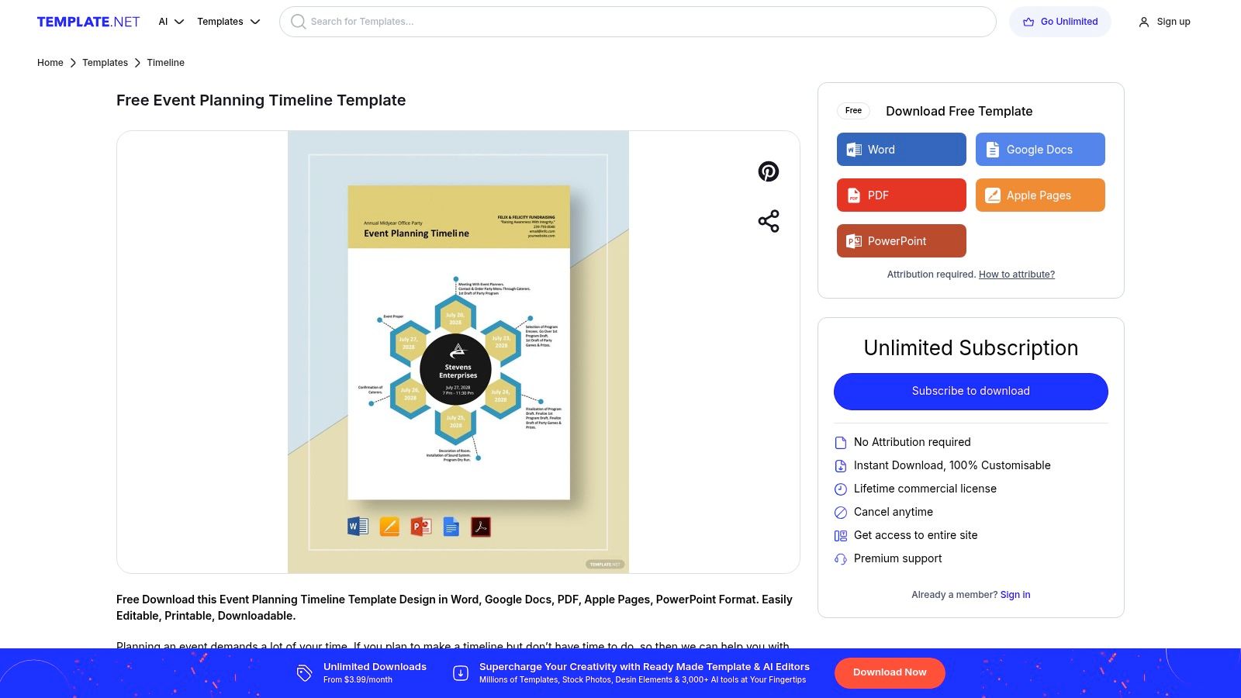Go to Templates breadcrumb
Viewport: 1241px width, 698px height.
(x=105, y=63)
